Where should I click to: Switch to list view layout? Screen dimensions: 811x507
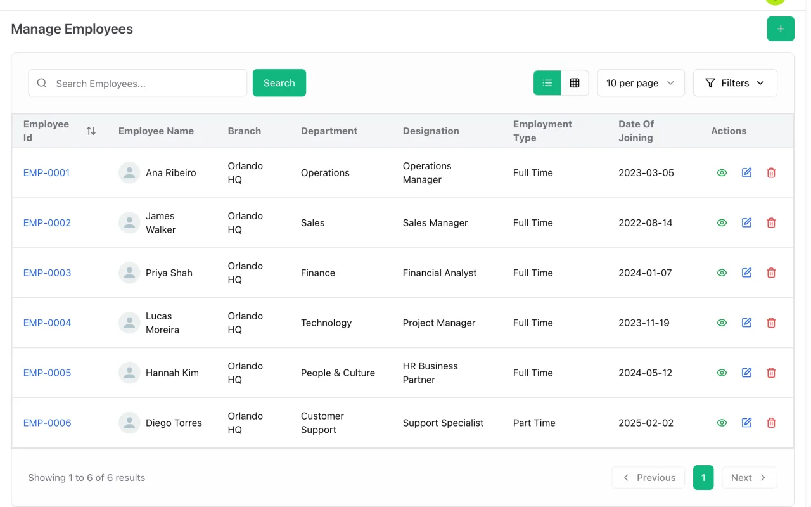(x=547, y=83)
